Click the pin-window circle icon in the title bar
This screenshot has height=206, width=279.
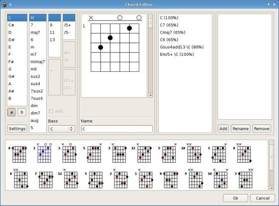11,4
